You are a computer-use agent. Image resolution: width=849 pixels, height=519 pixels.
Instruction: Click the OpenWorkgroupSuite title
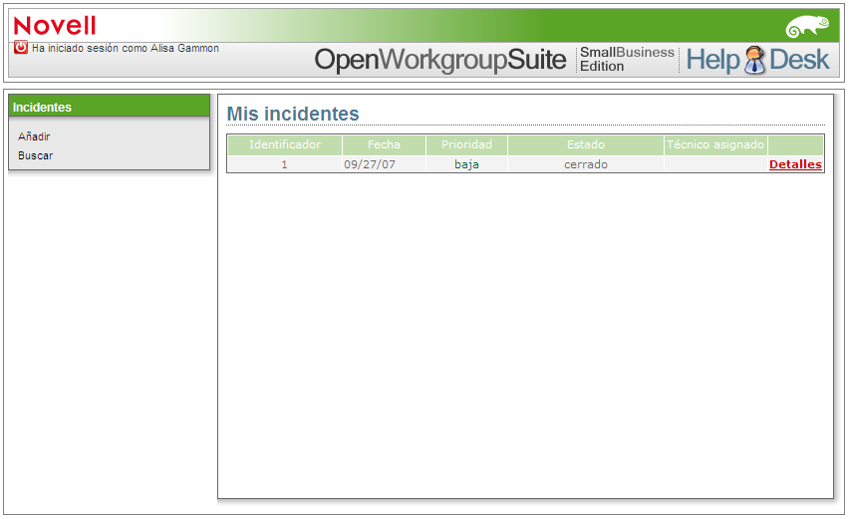(x=439, y=60)
